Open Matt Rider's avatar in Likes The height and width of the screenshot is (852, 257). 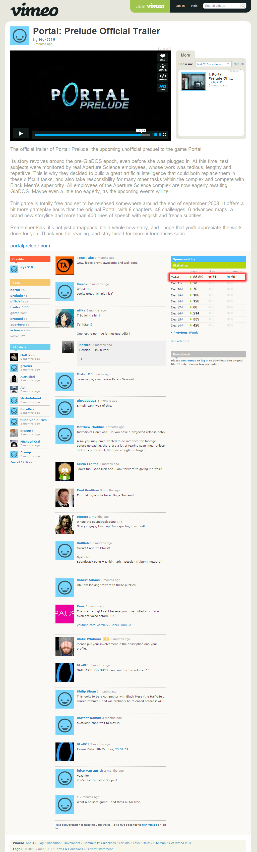(x=14, y=357)
